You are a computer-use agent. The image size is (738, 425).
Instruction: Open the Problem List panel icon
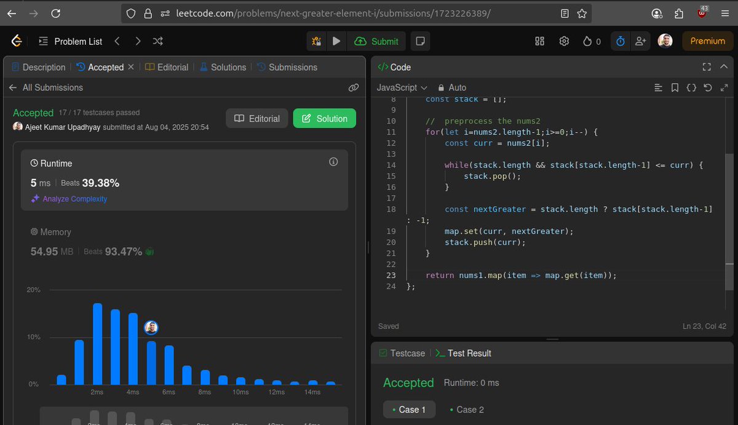click(42, 41)
